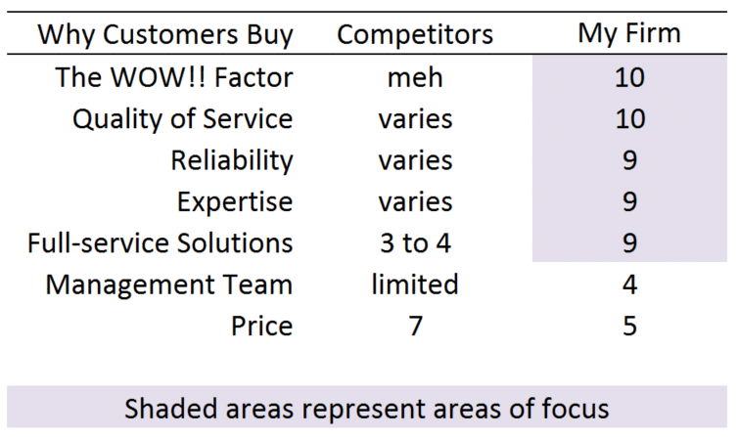This screenshot has width=738, height=437.
Task: Click 'The WOW!! Factor' row label
Action: pos(174,77)
